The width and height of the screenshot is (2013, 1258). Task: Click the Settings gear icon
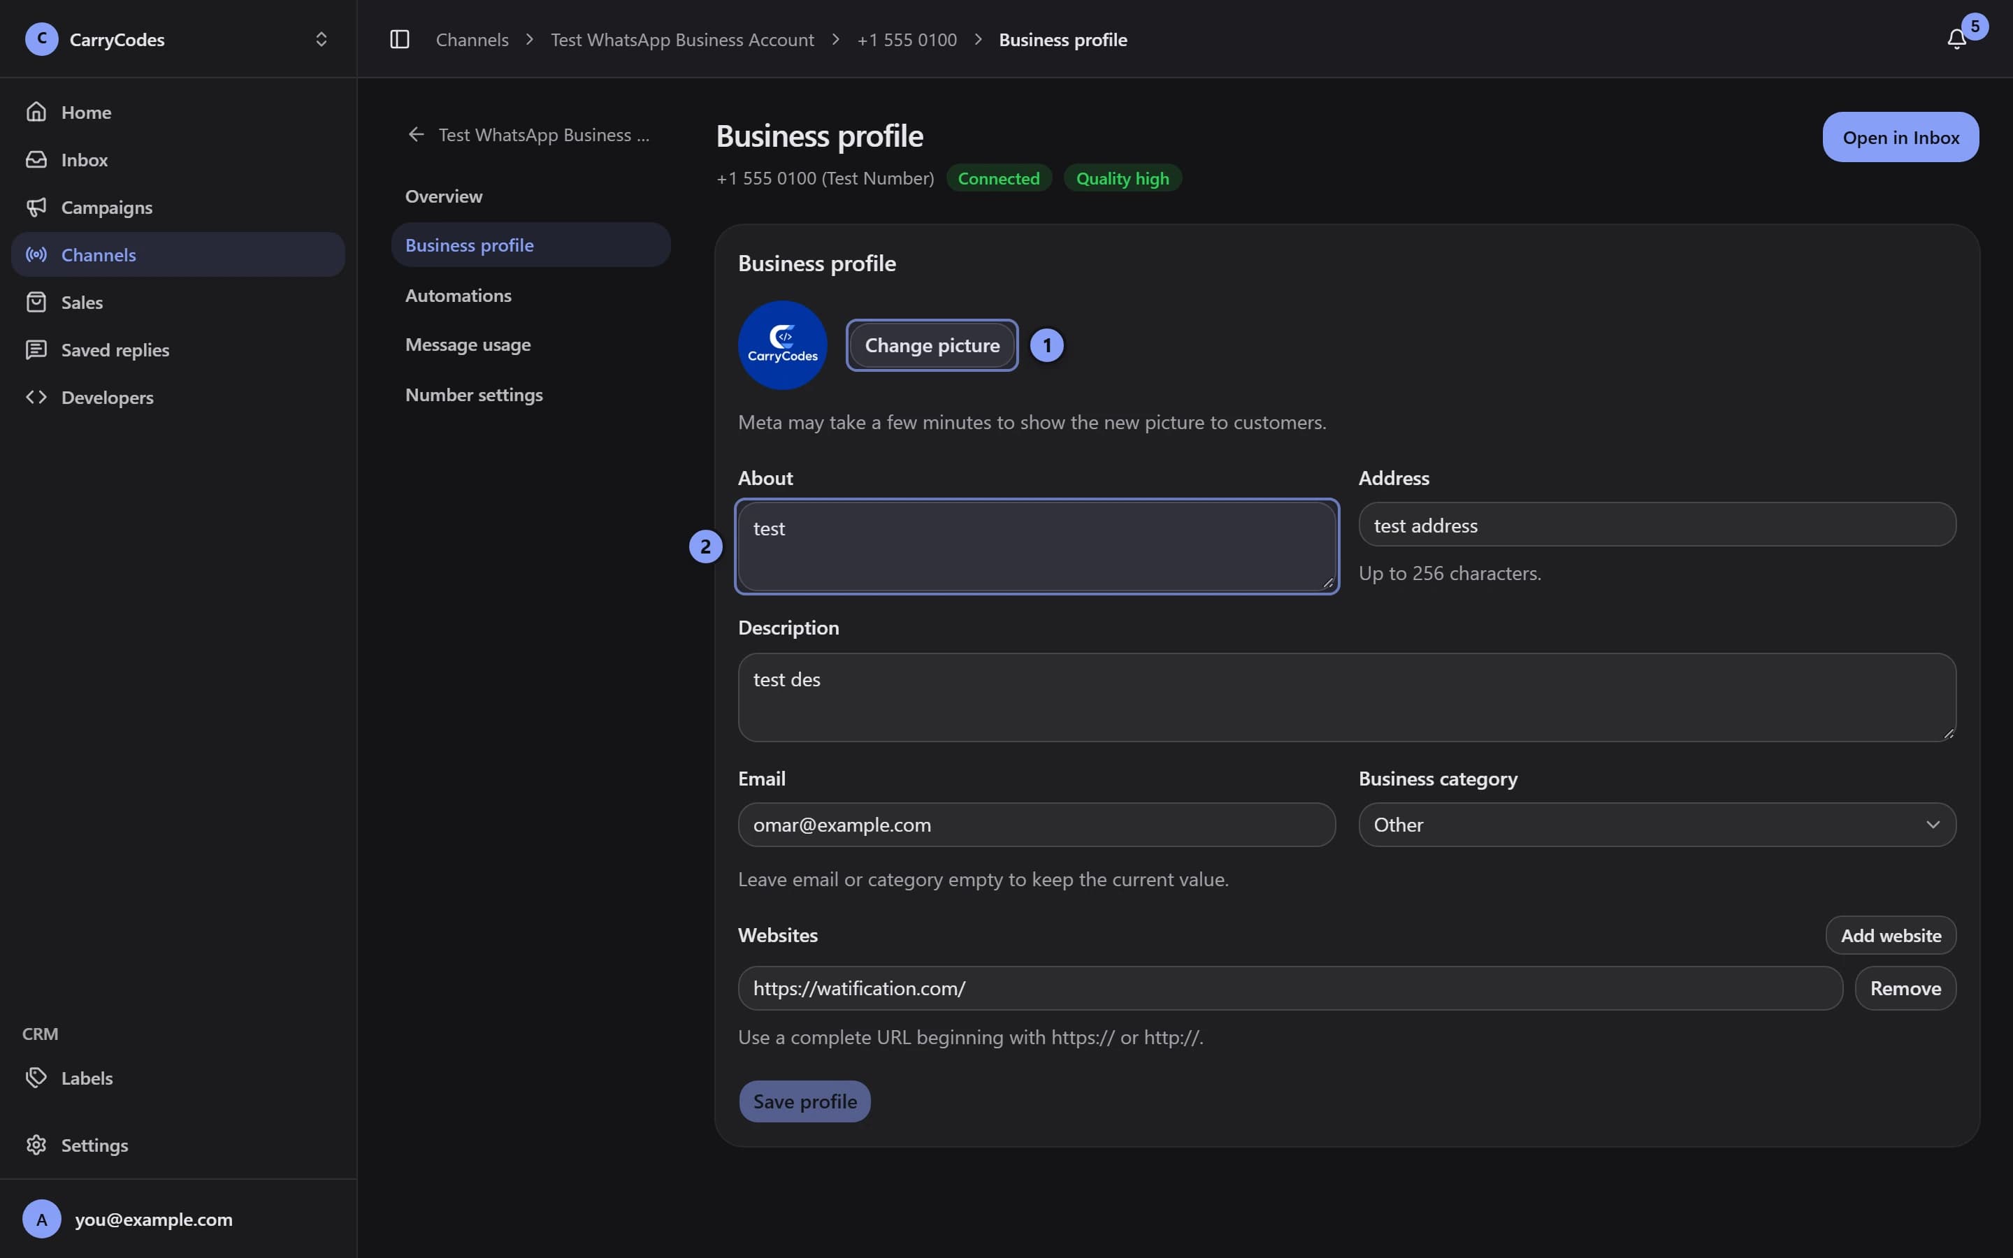pyautogui.click(x=36, y=1145)
